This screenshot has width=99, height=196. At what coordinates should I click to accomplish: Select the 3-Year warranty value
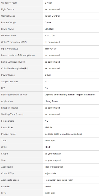click(48, 3)
